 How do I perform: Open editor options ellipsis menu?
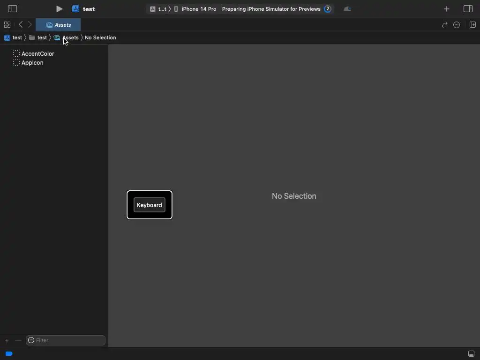(x=457, y=25)
